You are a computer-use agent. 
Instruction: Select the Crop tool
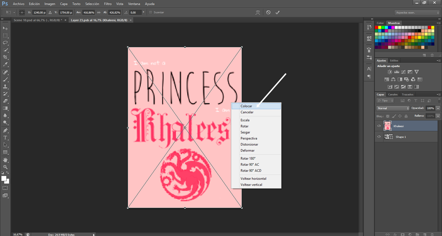pos(5,57)
